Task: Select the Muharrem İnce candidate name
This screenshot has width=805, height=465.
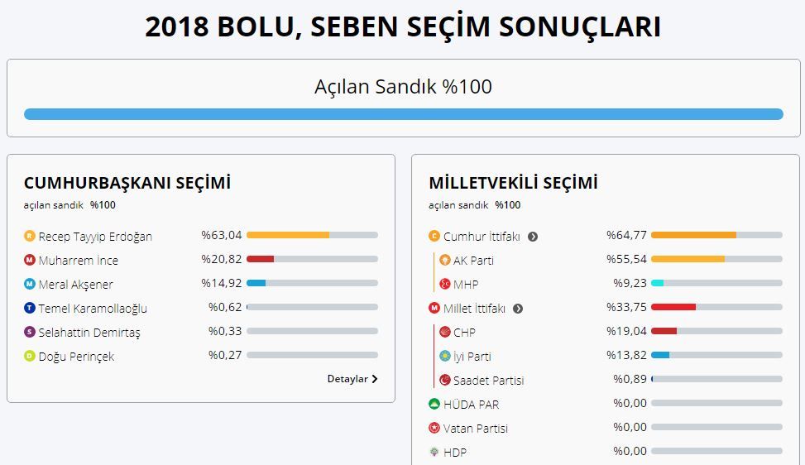Action: [x=78, y=261]
